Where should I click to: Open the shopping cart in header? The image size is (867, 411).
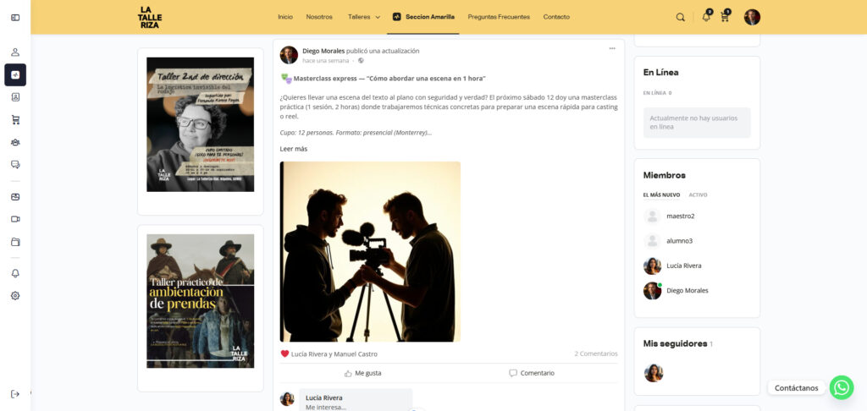coord(725,17)
